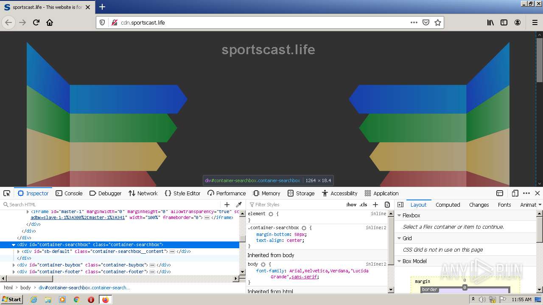543x305 pixels.
Task: Click the text-align center value
Action: pos(294,240)
